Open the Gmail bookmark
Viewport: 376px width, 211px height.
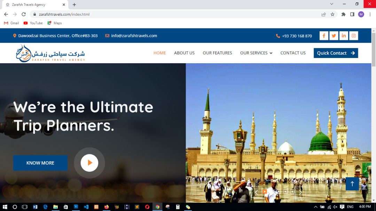pyautogui.click(x=11, y=23)
